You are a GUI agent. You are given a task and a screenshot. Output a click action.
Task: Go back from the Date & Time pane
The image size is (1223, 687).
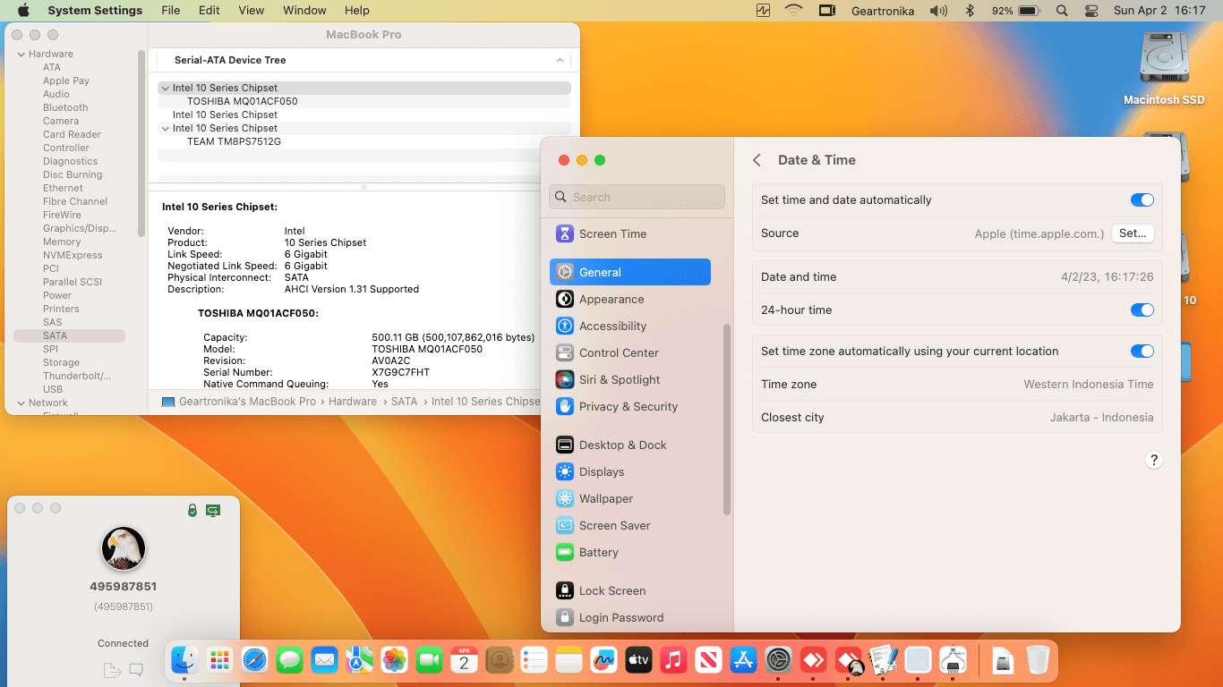(757, 160)
